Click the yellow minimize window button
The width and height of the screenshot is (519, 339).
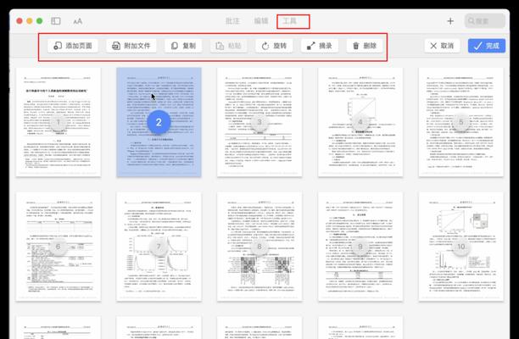pyautogui.click(x=30, y=21)
